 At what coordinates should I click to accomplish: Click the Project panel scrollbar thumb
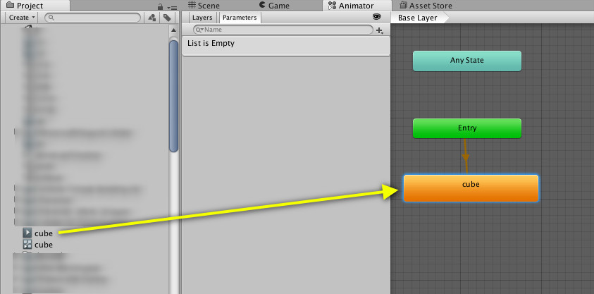pyautogui.click(x=173, y=96)
